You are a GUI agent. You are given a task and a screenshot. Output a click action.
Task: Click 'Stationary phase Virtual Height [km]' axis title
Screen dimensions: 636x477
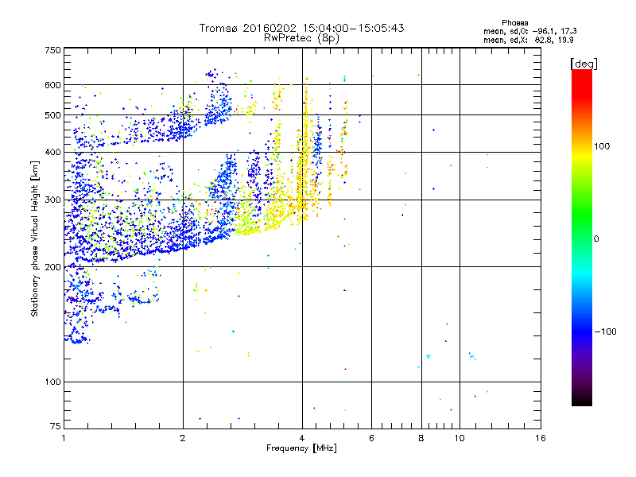[34, 239]
